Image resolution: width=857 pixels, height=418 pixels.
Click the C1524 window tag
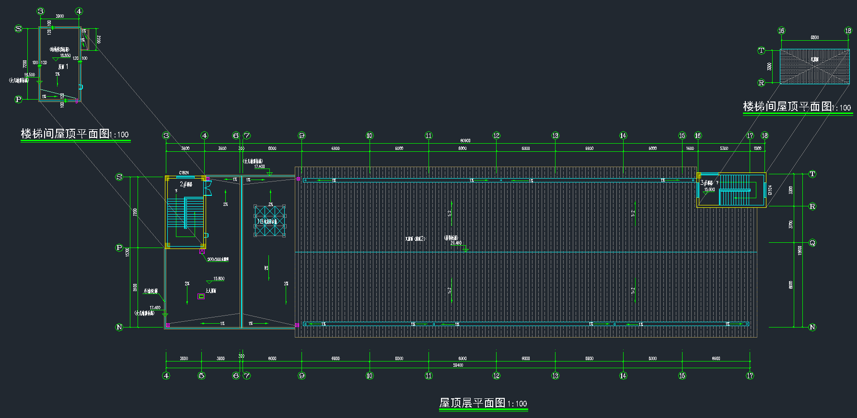tap(770, 190)
